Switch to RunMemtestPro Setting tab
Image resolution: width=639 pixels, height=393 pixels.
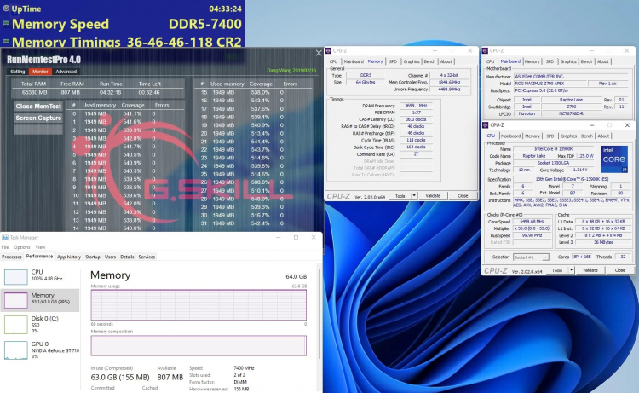pyautogui.click(x=17, y=72)
